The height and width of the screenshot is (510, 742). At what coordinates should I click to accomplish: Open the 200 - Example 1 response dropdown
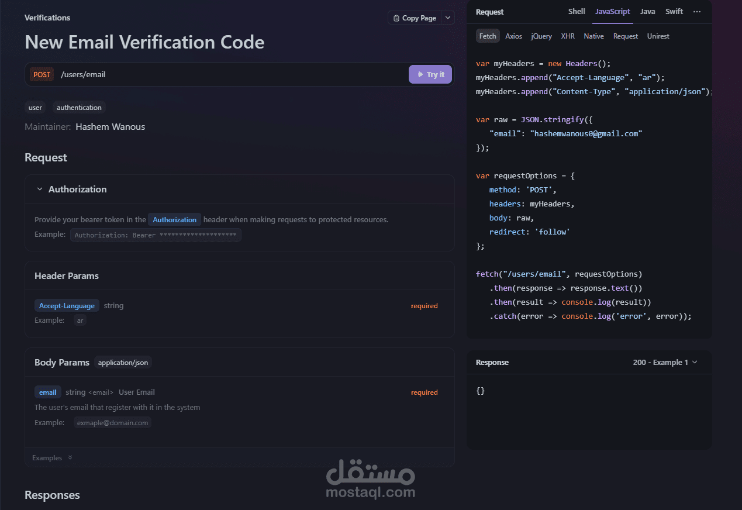[665, 362]
